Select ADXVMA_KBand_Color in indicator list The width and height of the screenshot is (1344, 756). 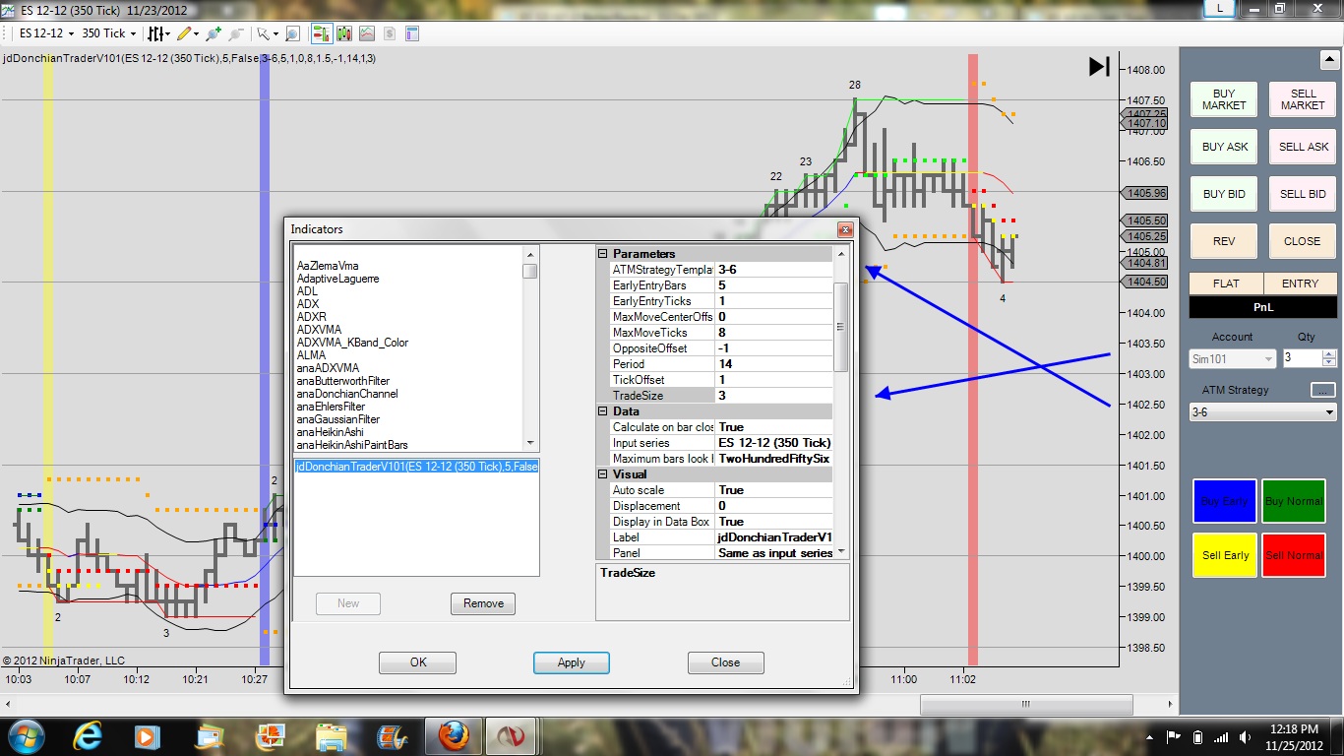[352, 343]
